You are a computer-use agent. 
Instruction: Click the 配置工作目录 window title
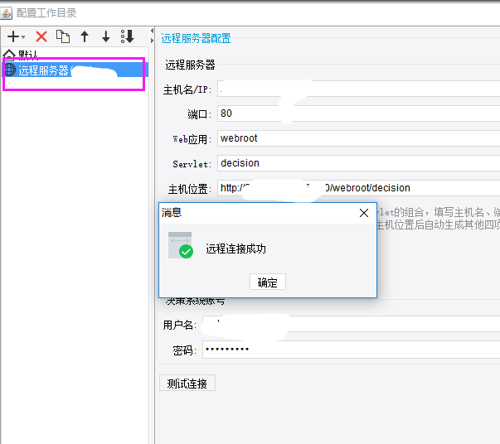[x=46, y=13]
